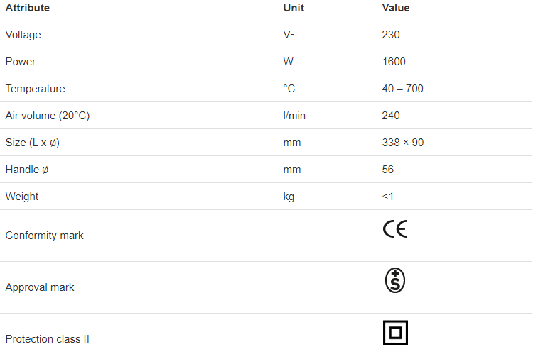
Task: Select the Air volume (20°C) label
Action: [x=48, y=116]
